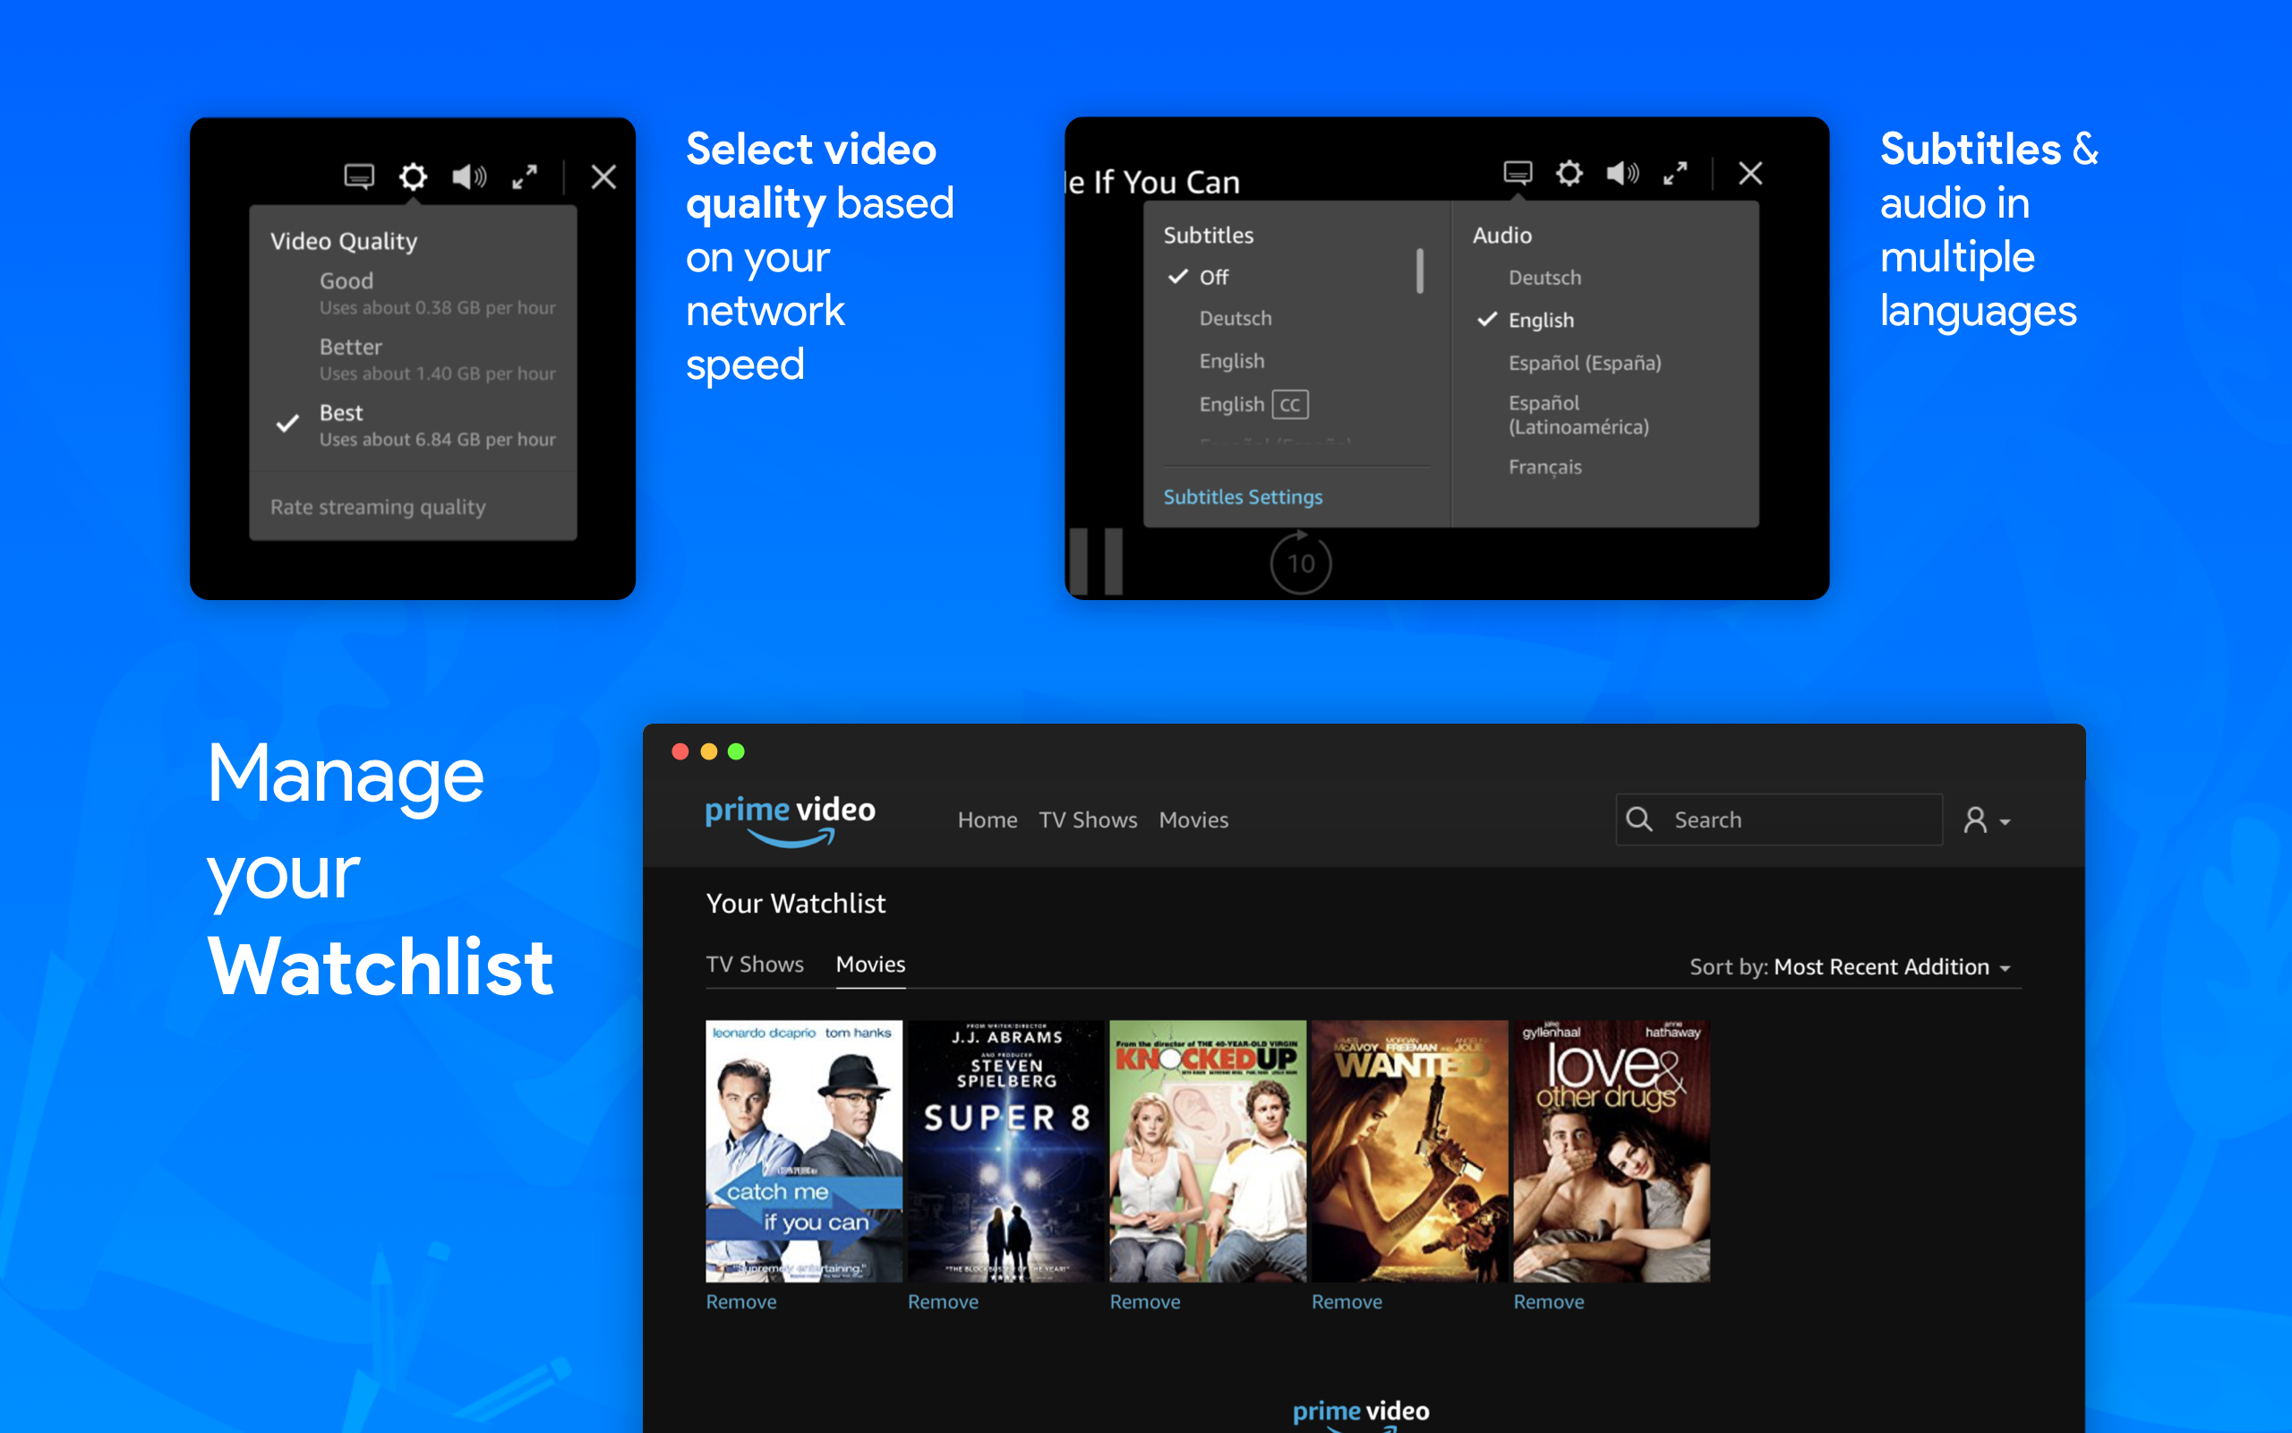Go to Home in navigation
Viewport: 2292px width, 1433px height.
pos(987,819)
